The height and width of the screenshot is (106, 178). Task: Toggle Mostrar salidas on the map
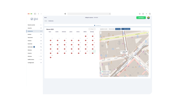[106, 74]
